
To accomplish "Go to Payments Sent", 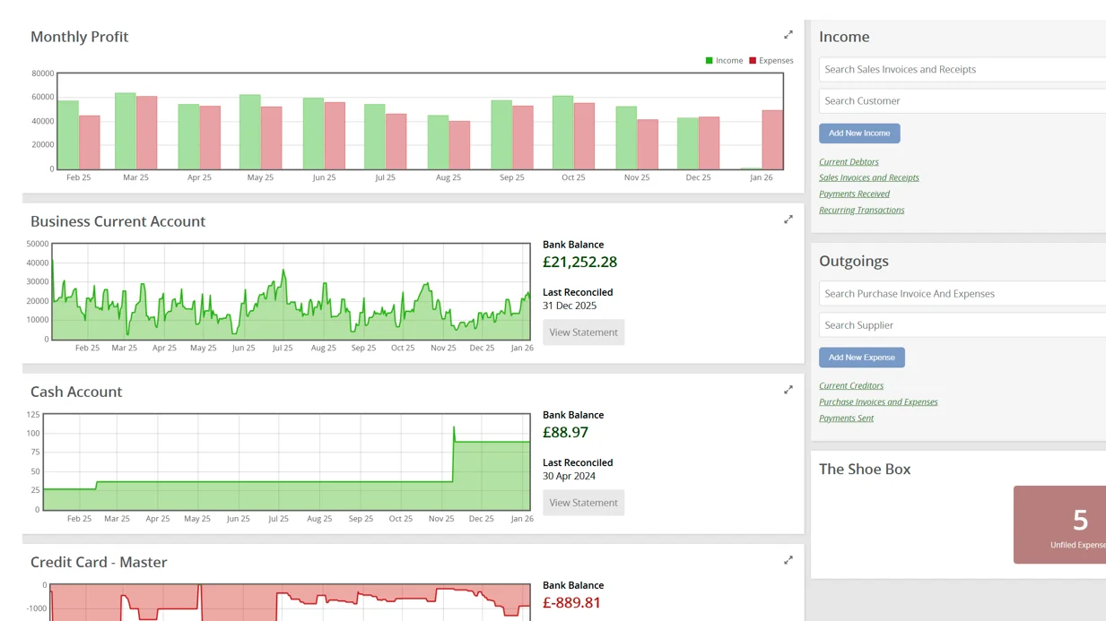I will click(846, 418).
